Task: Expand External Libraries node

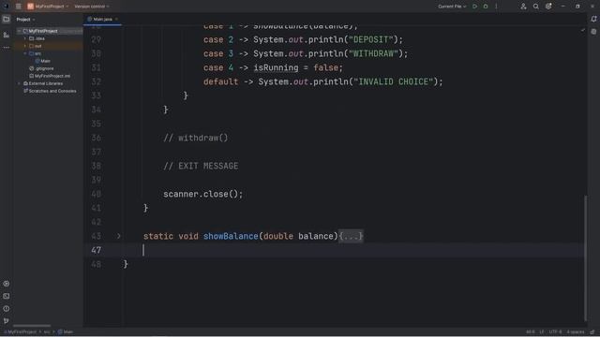Action: 19,83
